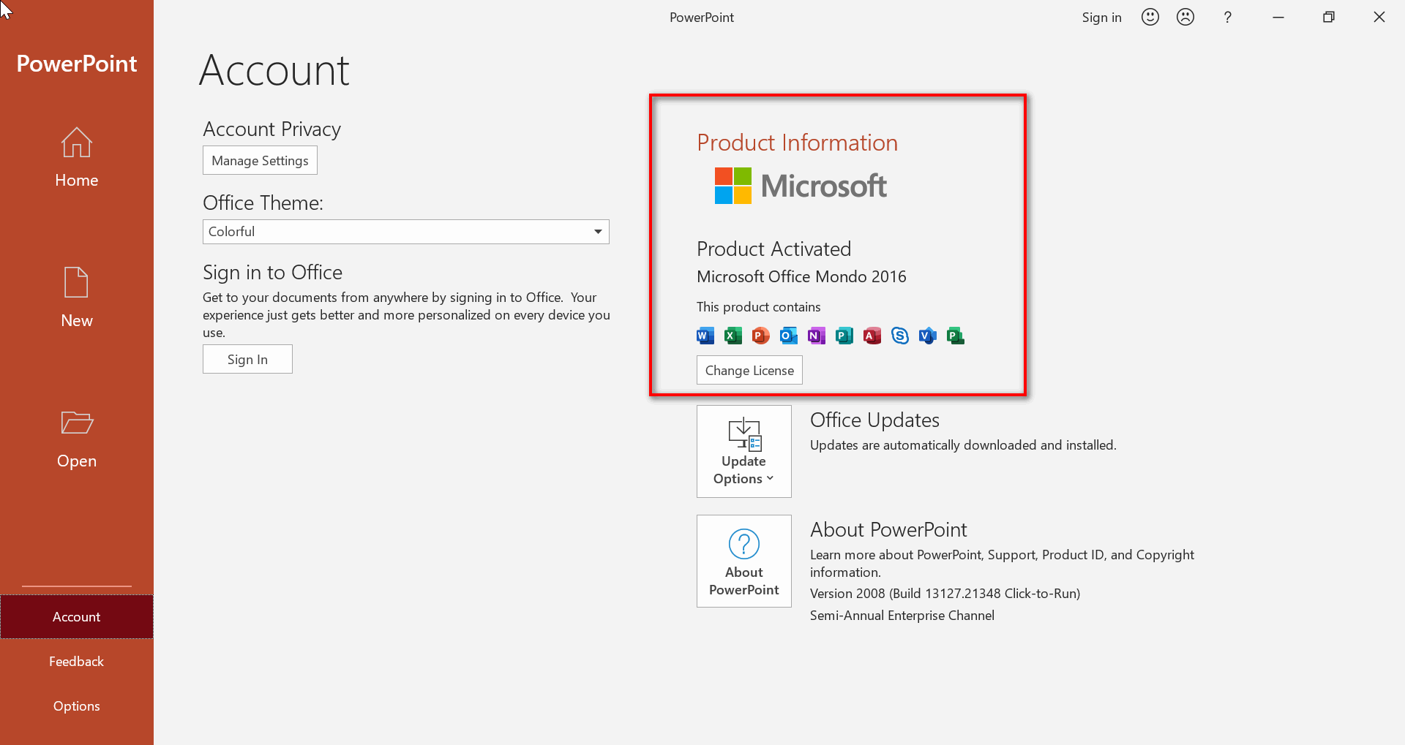Click the 'This product contains' label

(x=758, y=306)
